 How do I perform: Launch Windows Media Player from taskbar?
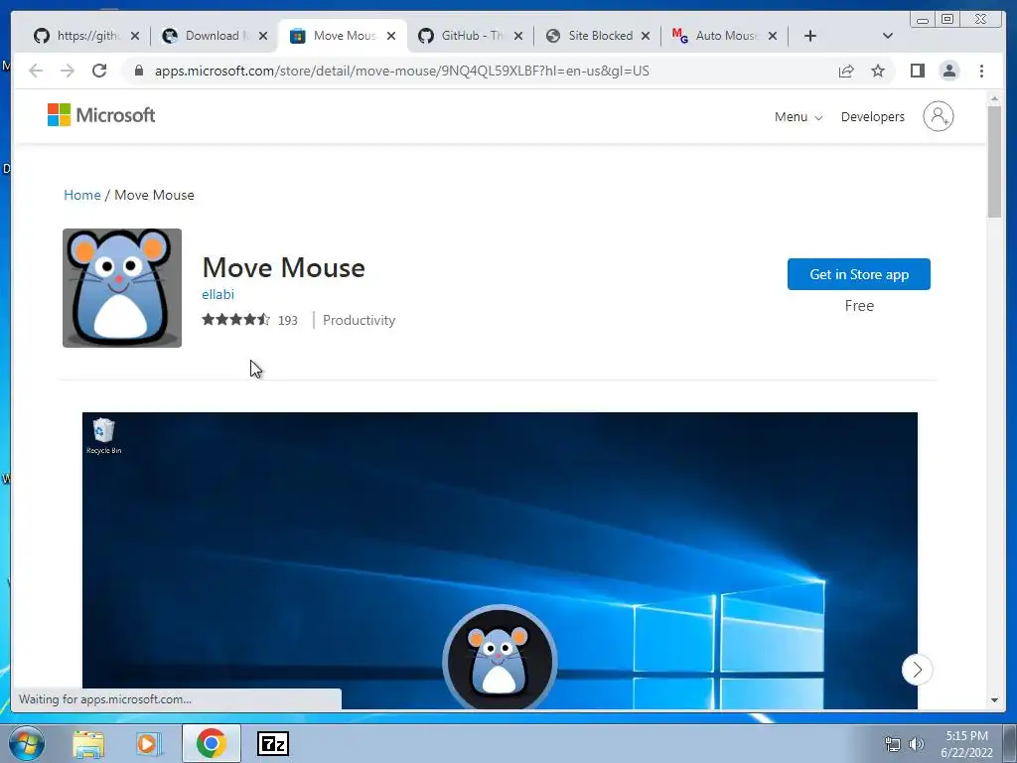pyautogui.click(x=149, y=743)
